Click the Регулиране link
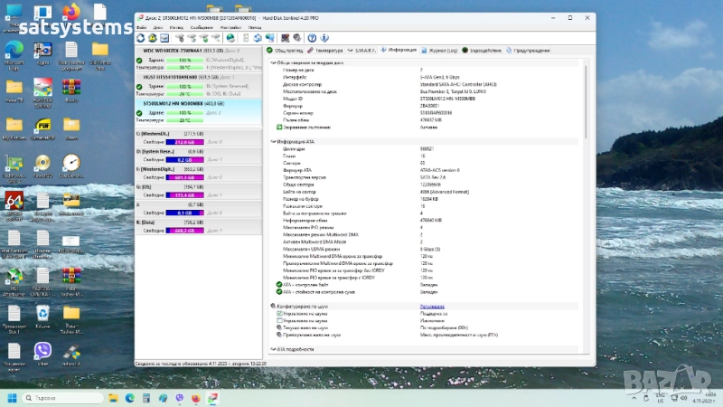Viewport: 723px width, 407px height. pos(432,307)
